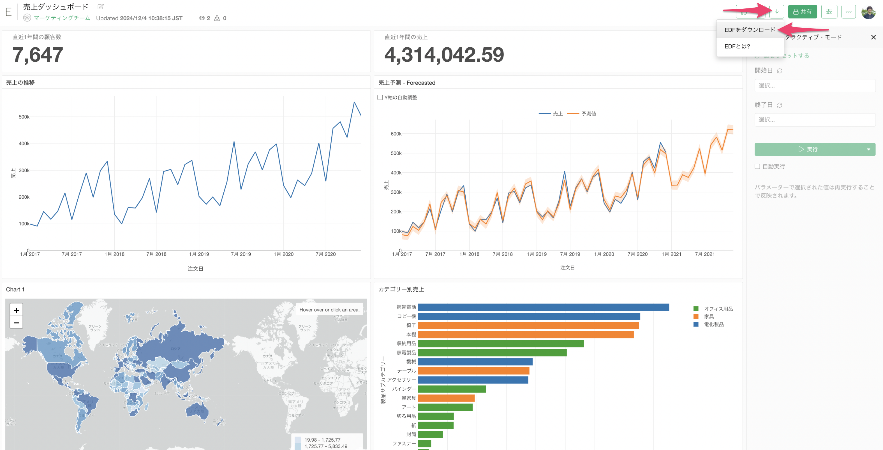Click the edit pencil icon beside dashboard title
883x450 pixels.
100,6
